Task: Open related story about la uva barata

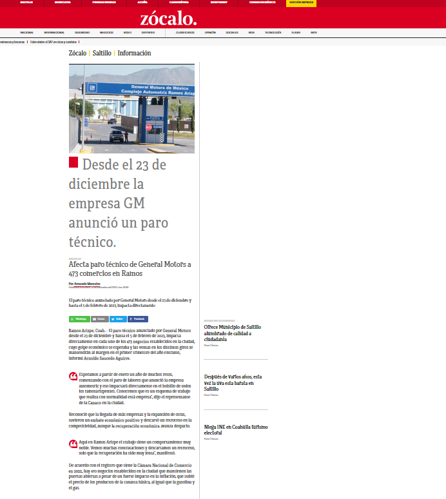Action: [x=233, y=382]
